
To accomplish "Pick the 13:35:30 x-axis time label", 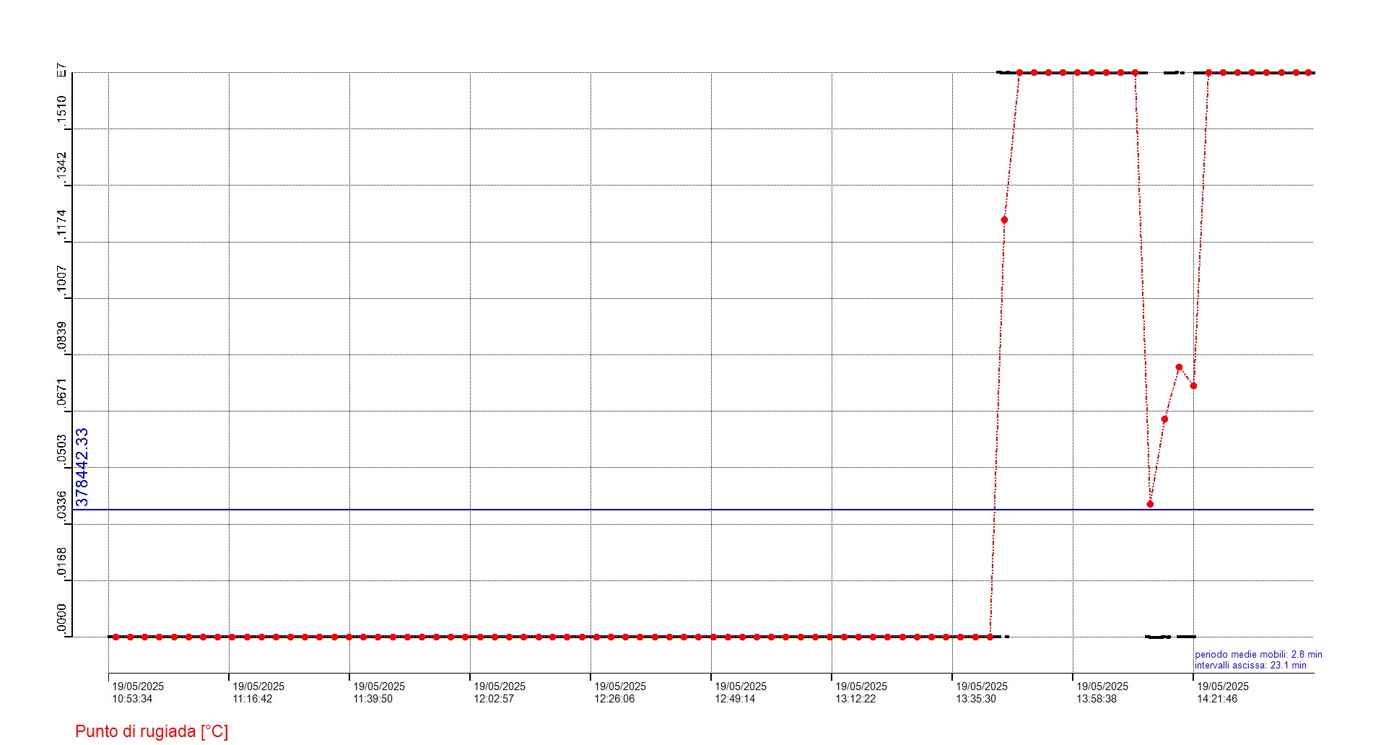I will click(976, 699).
